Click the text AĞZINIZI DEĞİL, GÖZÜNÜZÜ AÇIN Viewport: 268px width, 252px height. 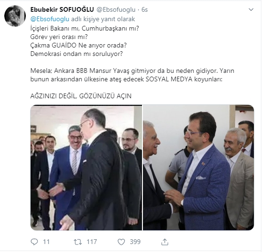(x=81, y=96)
